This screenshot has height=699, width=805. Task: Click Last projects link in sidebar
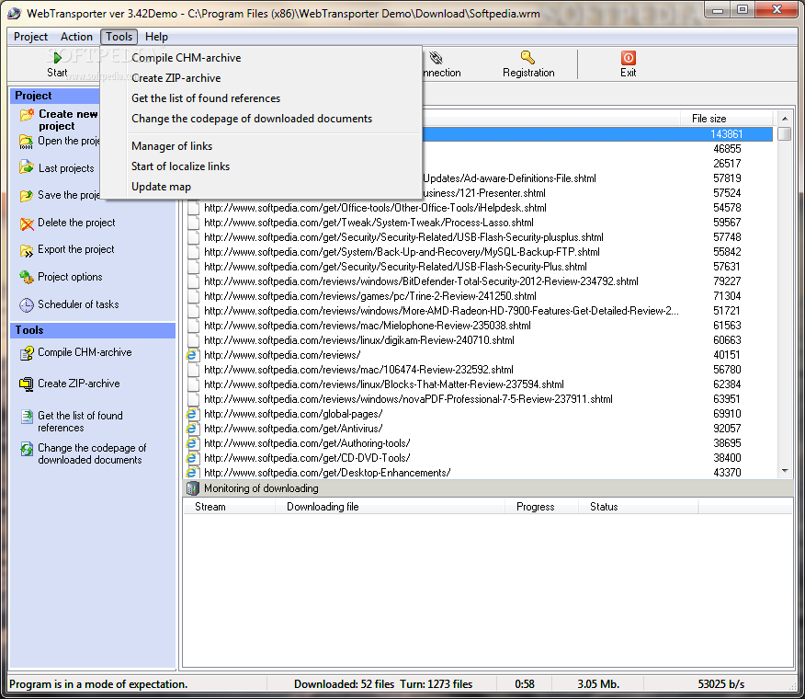[66, 168]
